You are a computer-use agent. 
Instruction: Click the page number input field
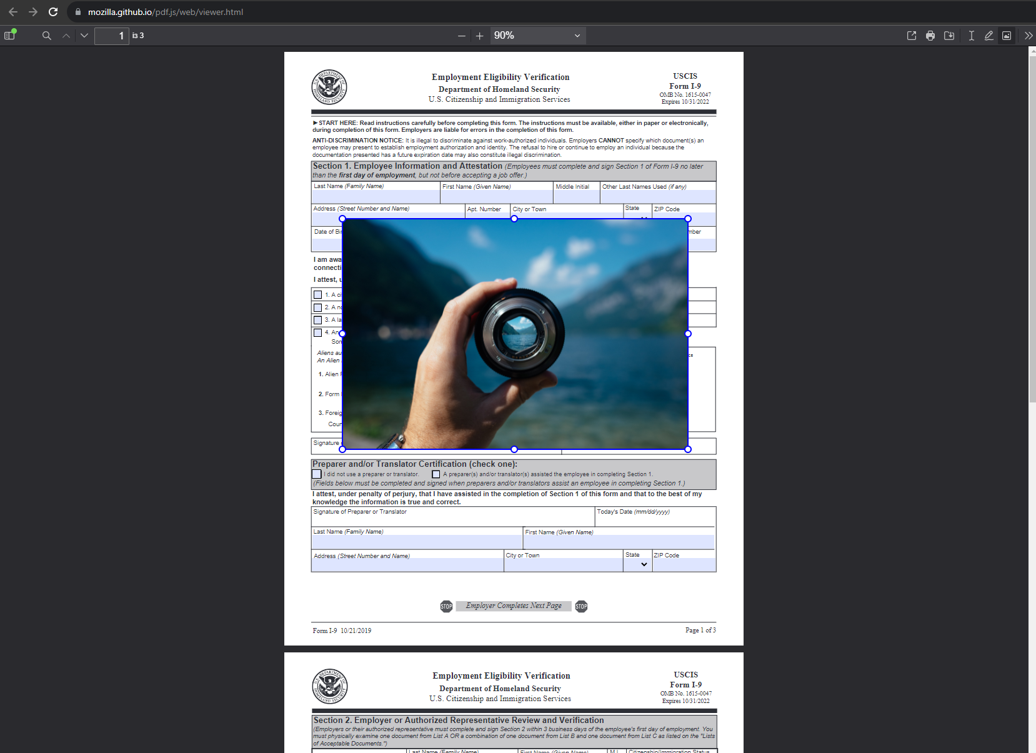point(112,36)
